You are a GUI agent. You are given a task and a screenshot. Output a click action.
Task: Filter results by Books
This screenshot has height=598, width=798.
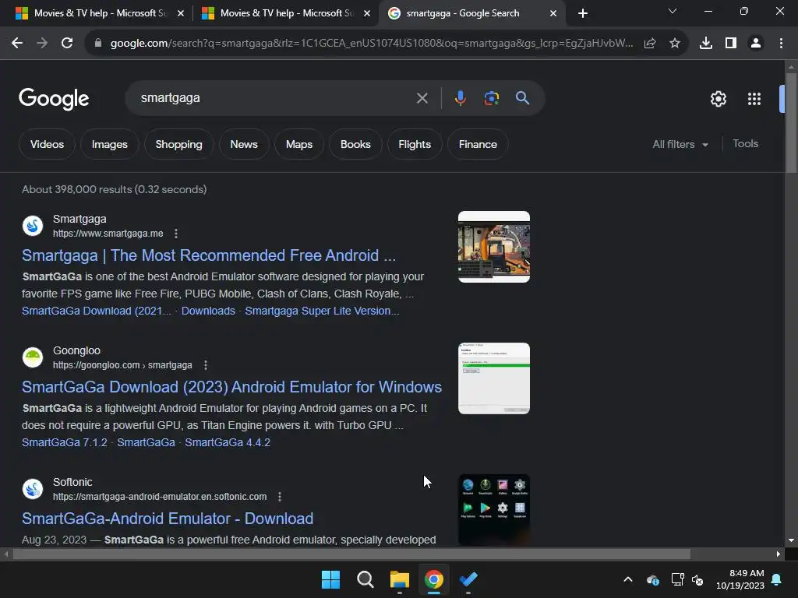[x=355, y=144]
